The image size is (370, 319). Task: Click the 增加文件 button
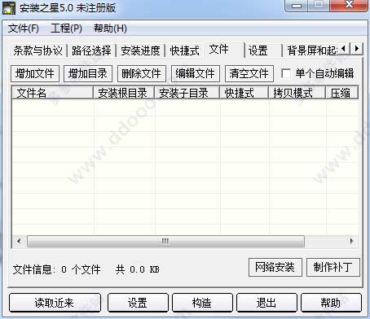(35, 73)
